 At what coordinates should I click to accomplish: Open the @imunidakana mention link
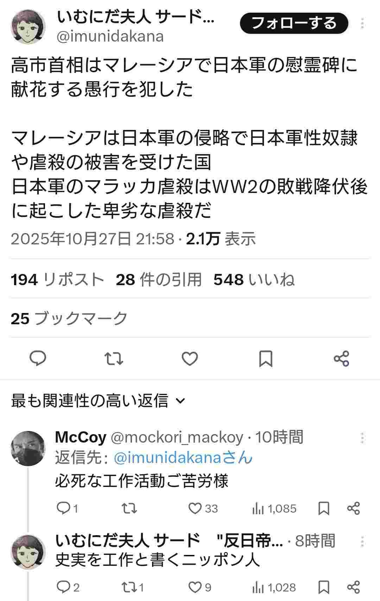click(183, 458)
